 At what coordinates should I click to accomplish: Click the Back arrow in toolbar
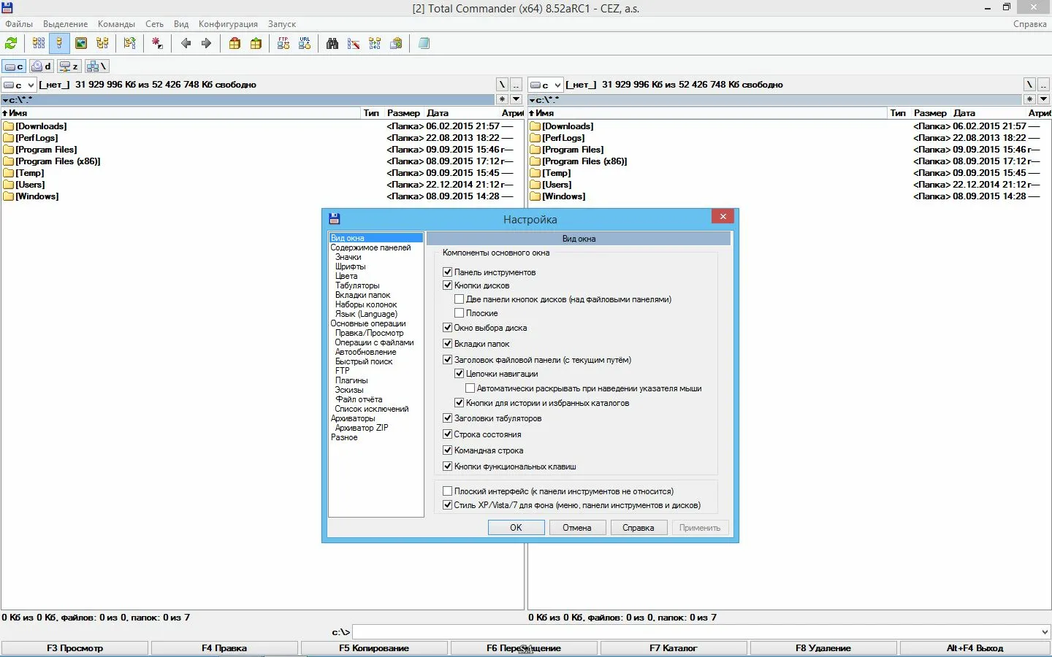(x=186, y=44)
